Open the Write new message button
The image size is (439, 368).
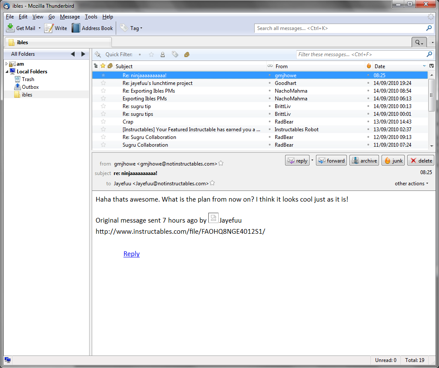[56, 28]
